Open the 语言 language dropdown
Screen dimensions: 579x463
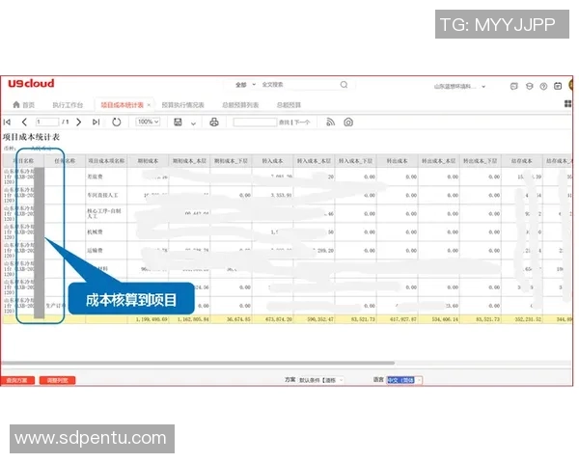404,380
